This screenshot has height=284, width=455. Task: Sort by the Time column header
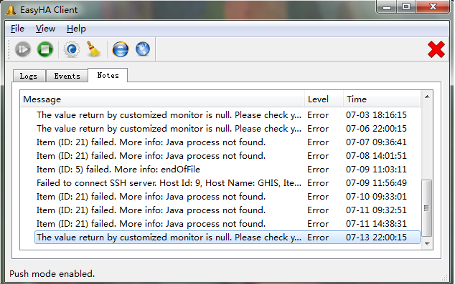click(x=382, y=99)
